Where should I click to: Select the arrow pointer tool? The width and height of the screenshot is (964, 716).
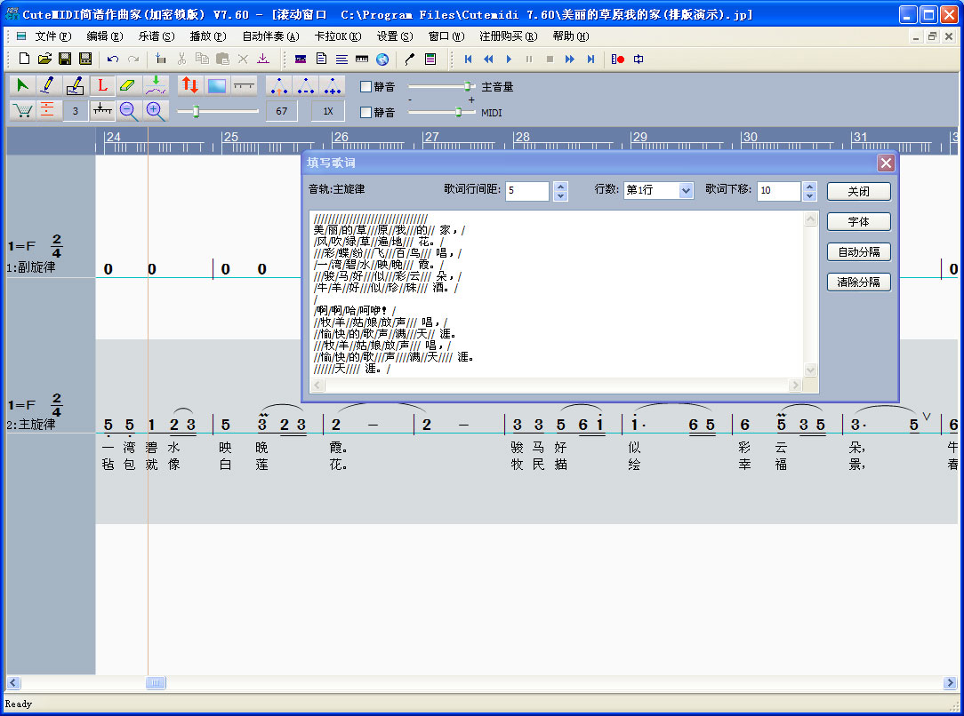pos(22,86)
